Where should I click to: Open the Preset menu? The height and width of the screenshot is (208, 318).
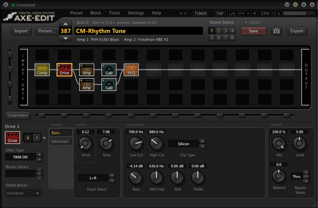76,13
